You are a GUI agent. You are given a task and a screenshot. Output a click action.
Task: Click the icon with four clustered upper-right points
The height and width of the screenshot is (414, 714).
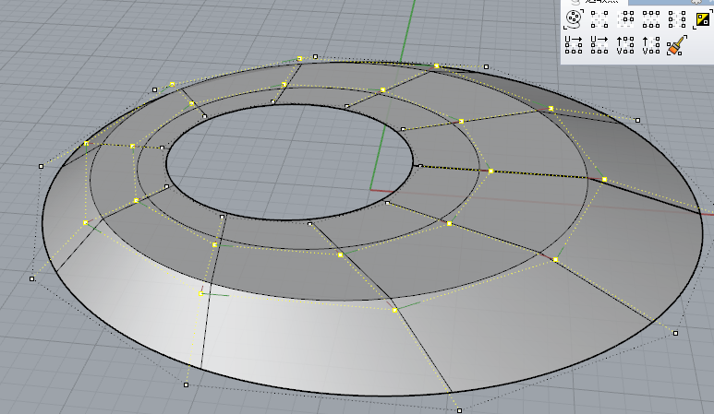[x=625, y=19]
